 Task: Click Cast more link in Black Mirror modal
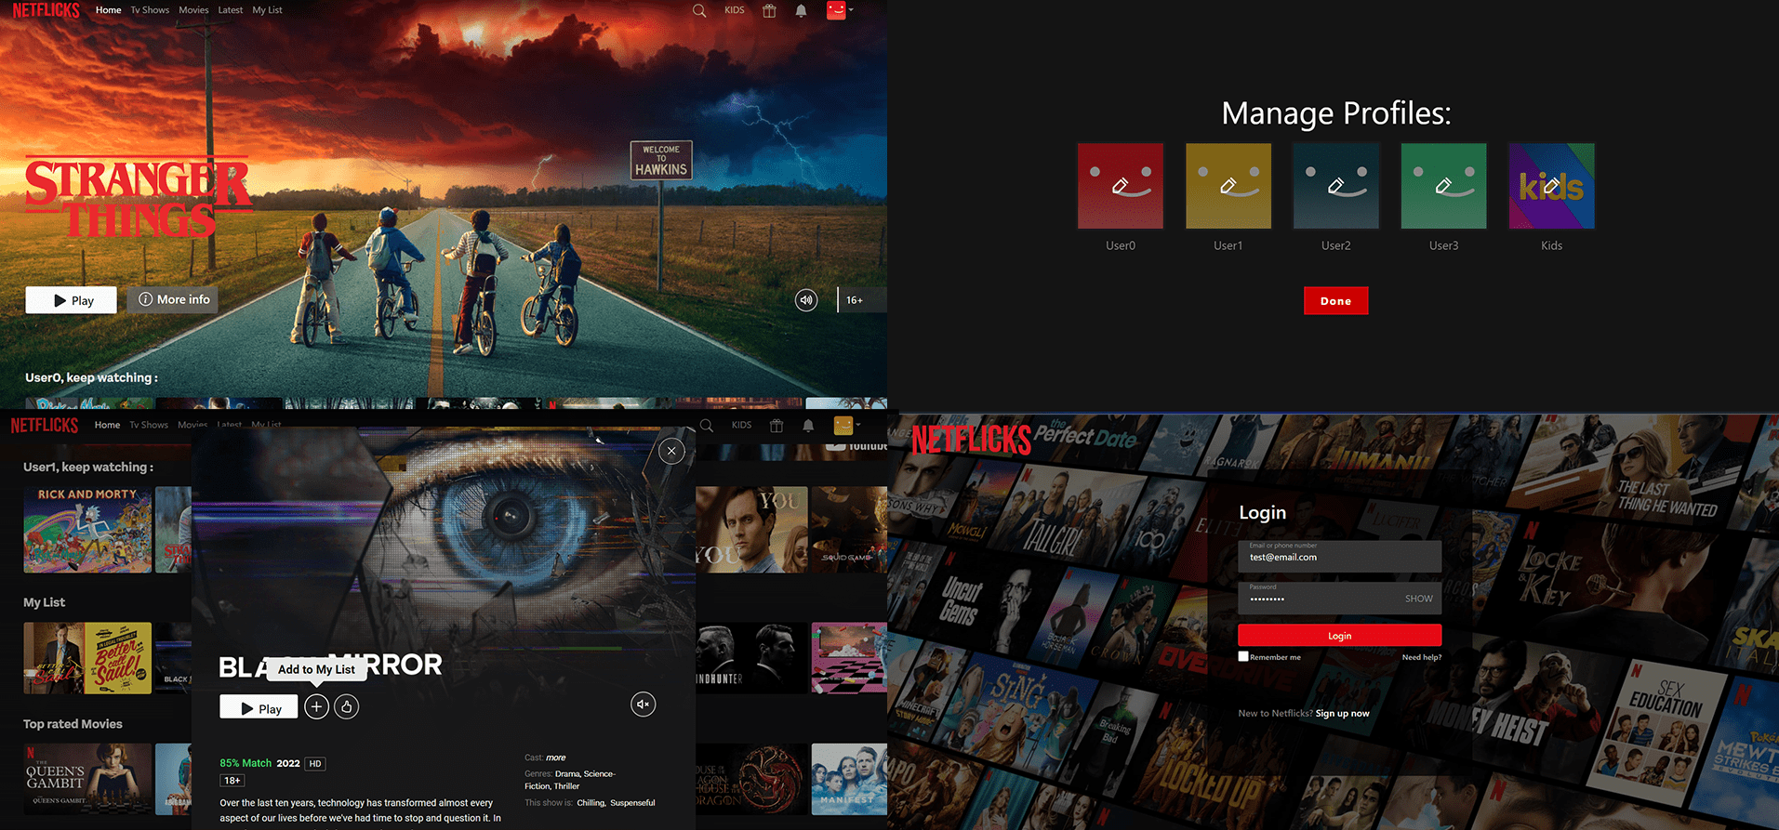tap(556, 758)
